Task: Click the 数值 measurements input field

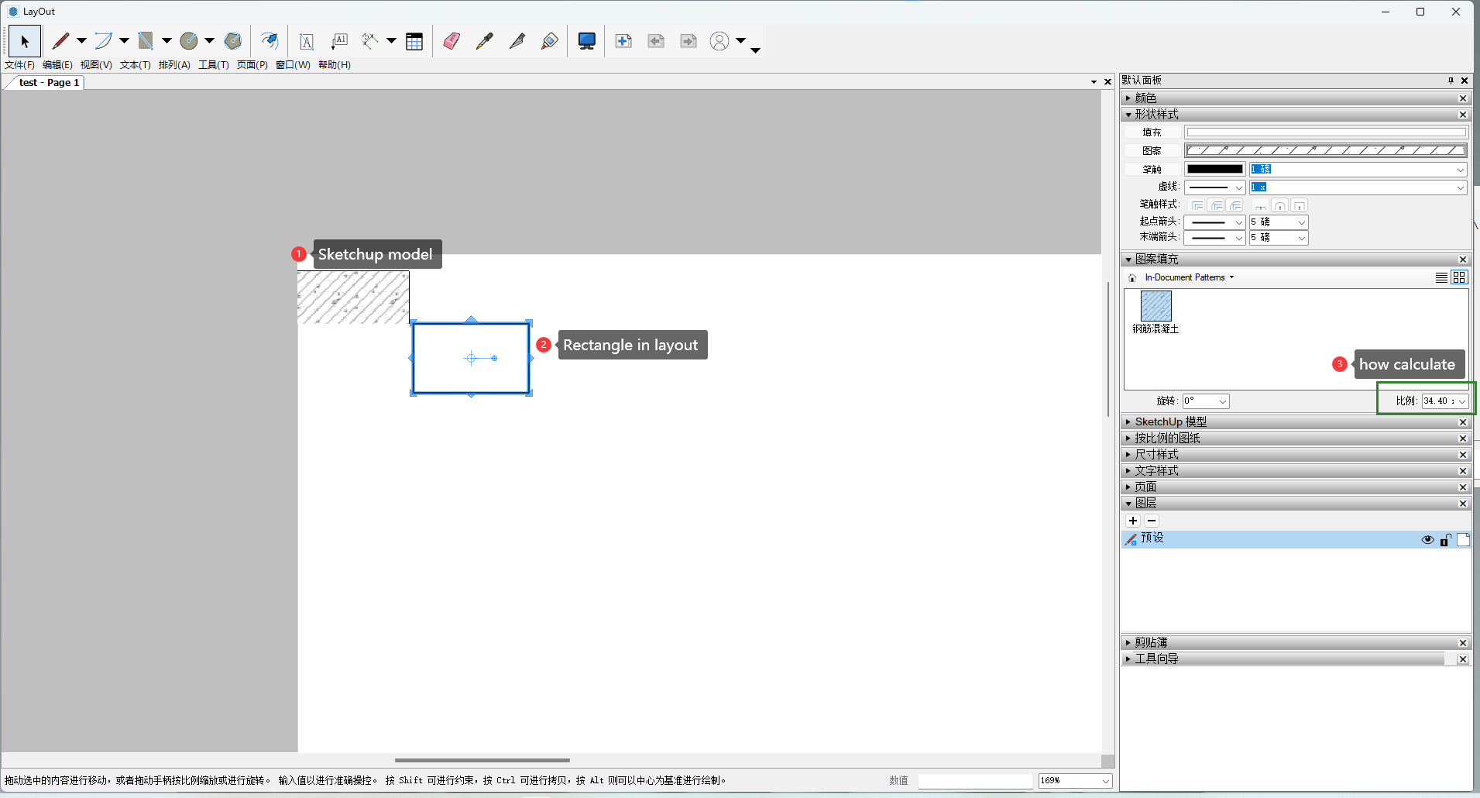Action: coord(975,781)
